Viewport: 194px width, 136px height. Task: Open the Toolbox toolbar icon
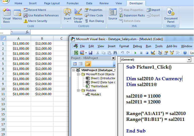coord(178,53)
